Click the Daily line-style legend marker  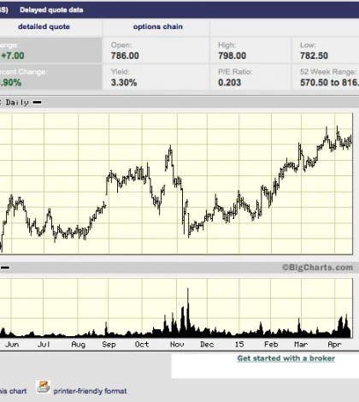click(37, 103)
